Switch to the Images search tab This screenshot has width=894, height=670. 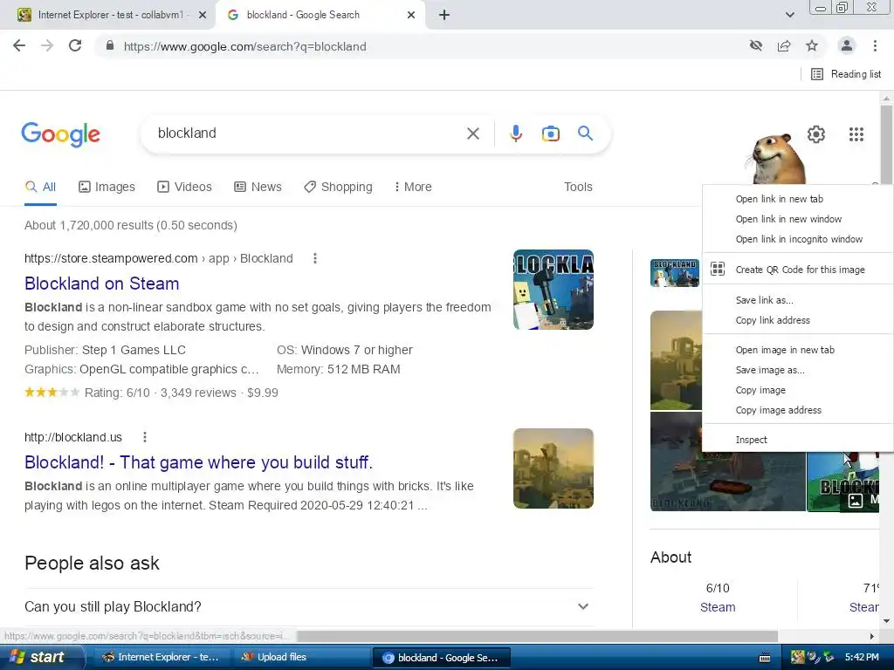click(107, 187)
